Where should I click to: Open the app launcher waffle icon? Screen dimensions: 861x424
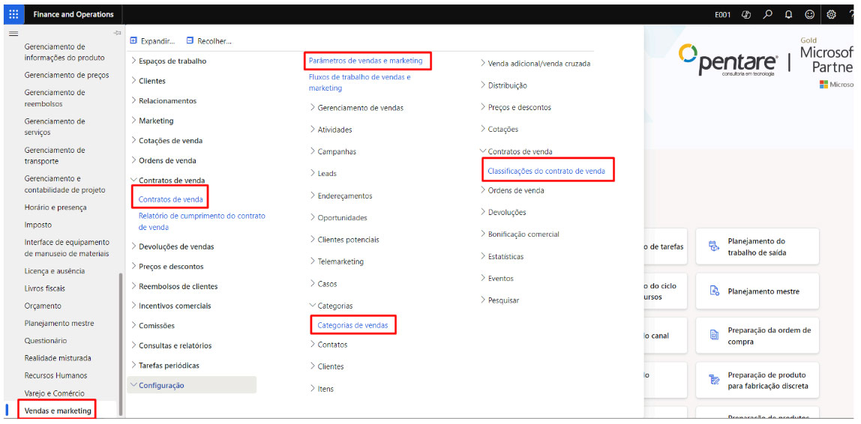click(x=14, y=14)
